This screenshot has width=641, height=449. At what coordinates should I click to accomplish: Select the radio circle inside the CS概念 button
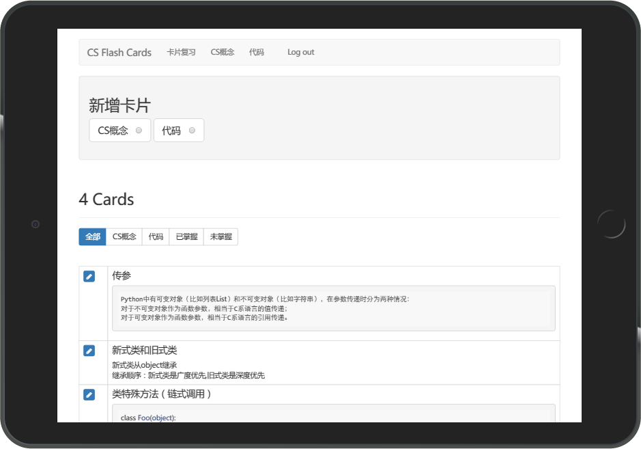tap(139, 130)
